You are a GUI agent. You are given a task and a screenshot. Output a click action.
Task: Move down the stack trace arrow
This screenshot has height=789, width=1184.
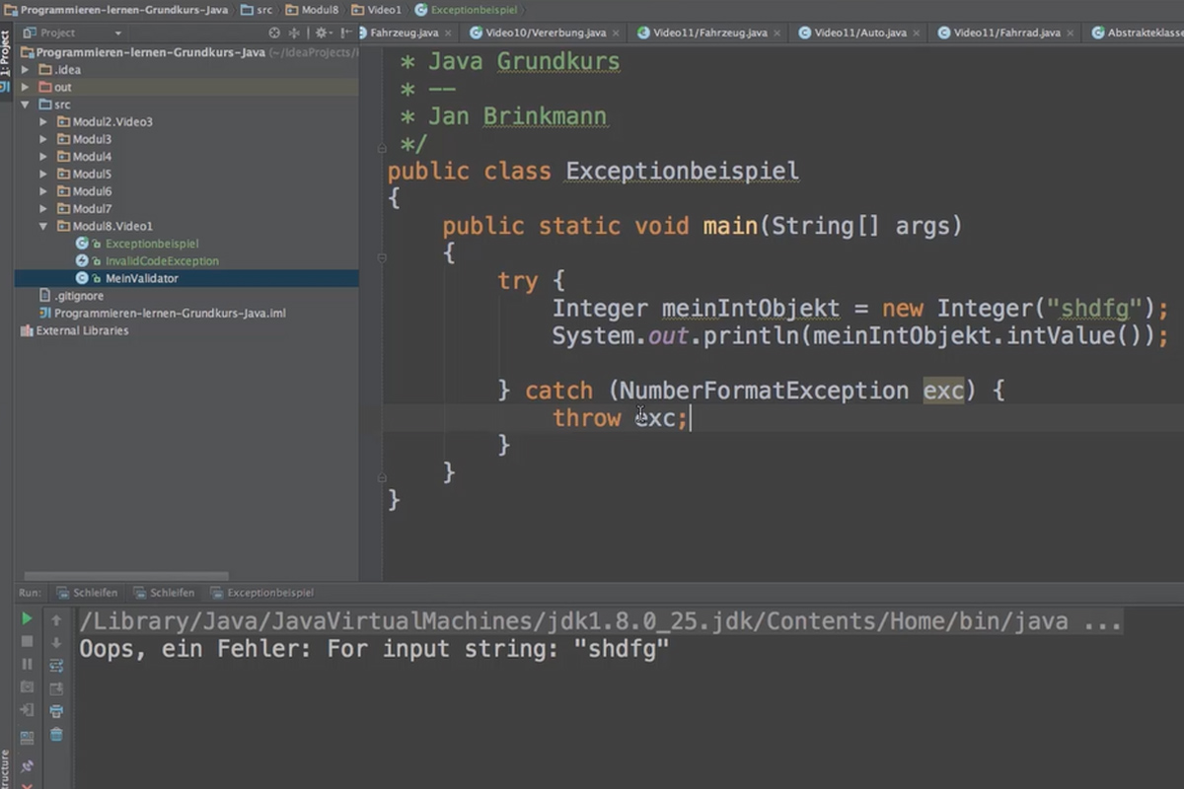[x=56, y=642]
